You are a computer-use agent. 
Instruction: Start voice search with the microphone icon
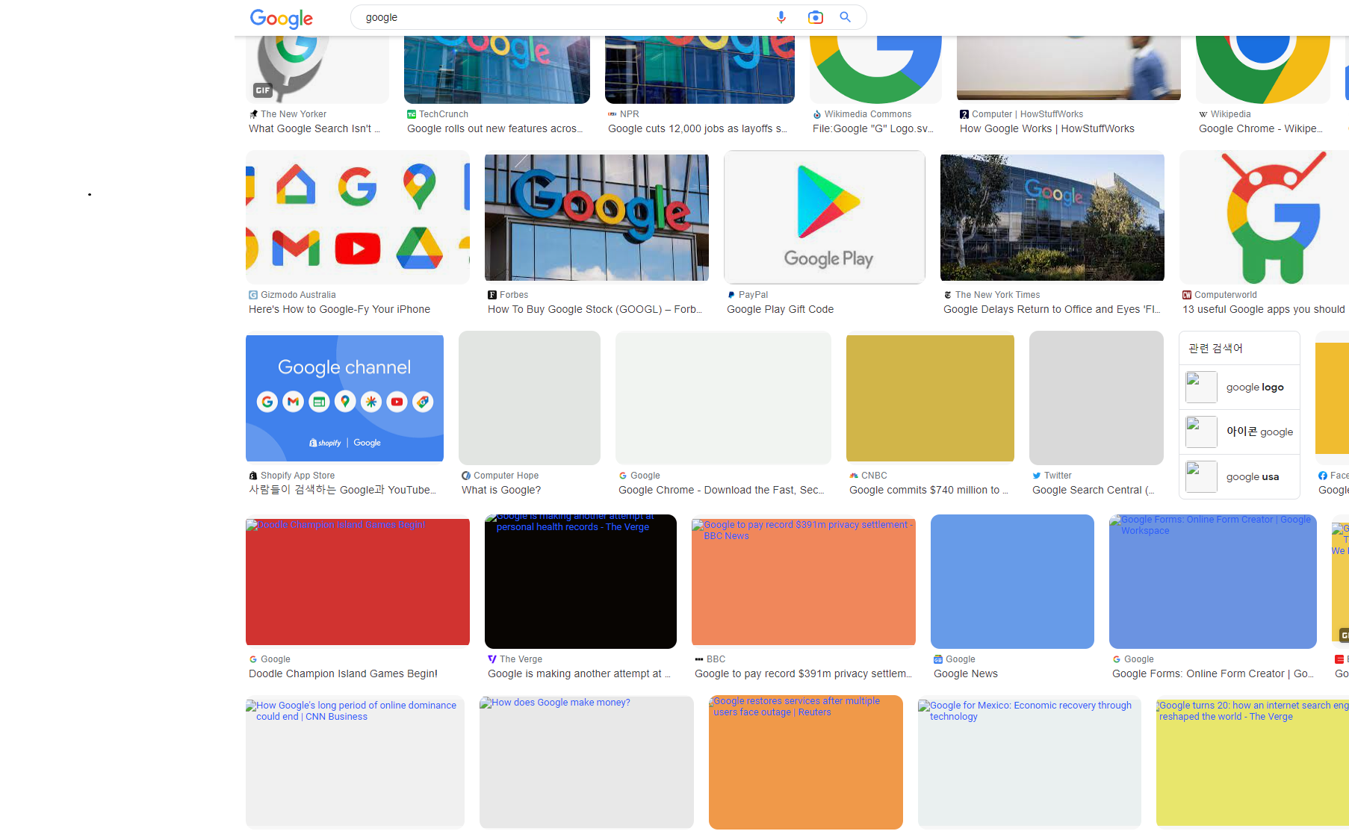tap(781, 17)
